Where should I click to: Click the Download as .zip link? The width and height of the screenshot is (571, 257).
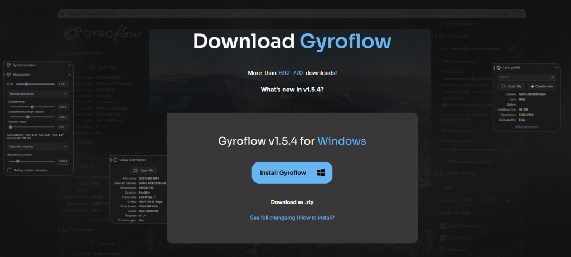(292, 202)
